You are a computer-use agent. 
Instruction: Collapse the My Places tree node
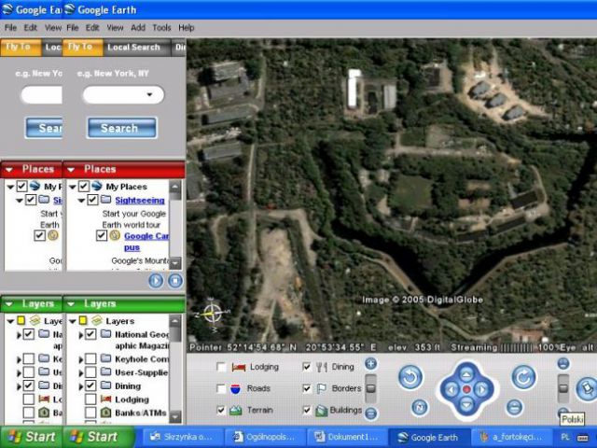(73, 187)
